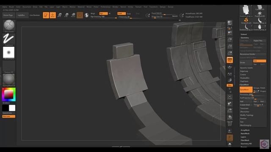Click the Home Page button
271x152 pixels.
(x=8, y=15)
